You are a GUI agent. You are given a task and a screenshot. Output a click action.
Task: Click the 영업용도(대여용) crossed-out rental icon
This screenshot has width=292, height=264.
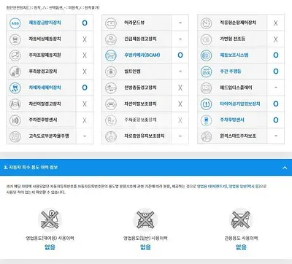coord(50,220)
